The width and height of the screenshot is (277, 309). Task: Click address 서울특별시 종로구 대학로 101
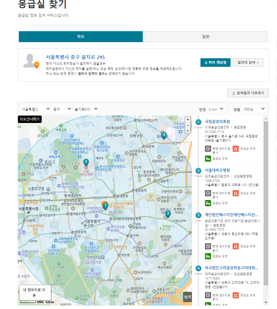(232, 185)
